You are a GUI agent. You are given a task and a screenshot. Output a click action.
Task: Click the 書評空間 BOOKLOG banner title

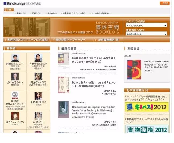[107, 27]
